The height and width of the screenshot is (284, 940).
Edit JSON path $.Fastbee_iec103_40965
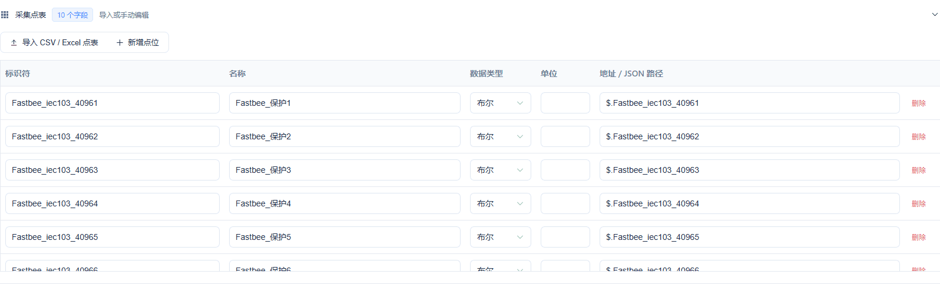point(750,237)
